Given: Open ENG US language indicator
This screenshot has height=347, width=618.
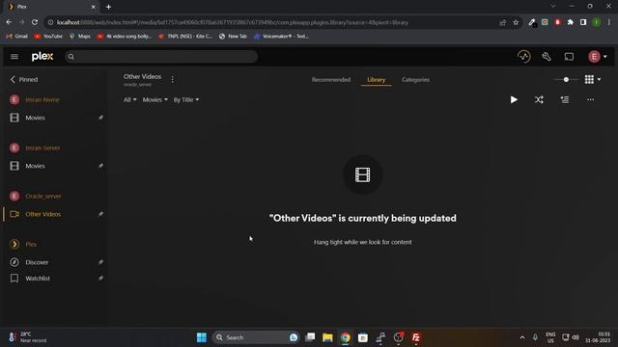Looking at the screenshot, I should click(550, 337).
